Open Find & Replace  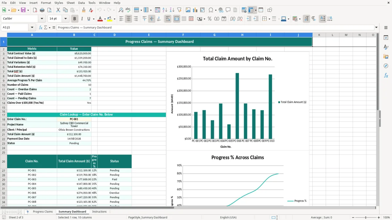(121, 10)
